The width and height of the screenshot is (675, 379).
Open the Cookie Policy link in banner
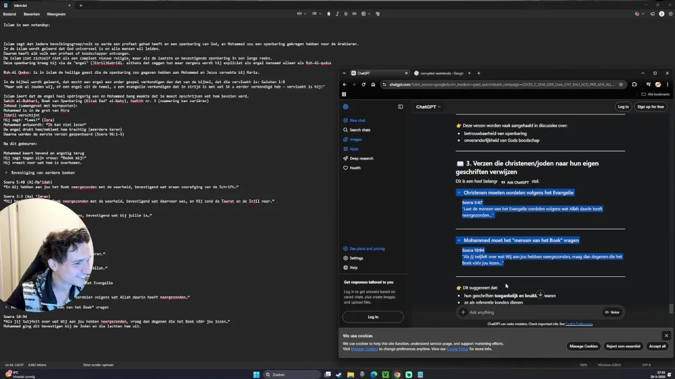[x=457, y=349]
